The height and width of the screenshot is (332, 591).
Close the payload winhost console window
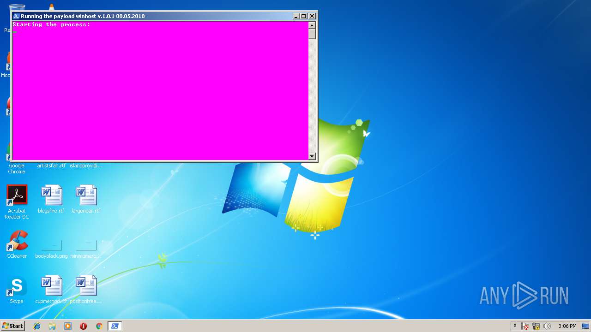[312, 16]
